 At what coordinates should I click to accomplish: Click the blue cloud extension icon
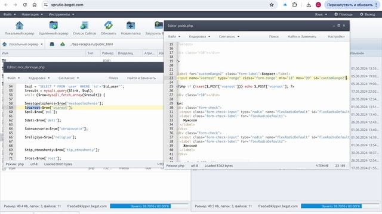tap(285, 5)
